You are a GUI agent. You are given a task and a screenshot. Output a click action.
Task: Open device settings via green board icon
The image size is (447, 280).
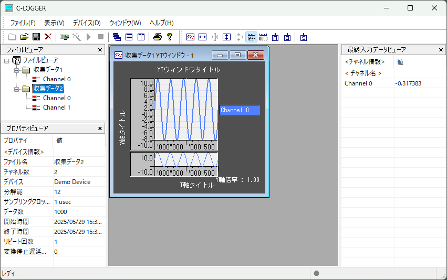click(x=65, y=37)
